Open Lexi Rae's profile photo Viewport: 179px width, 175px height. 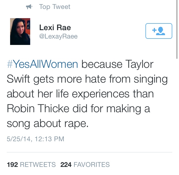(x=20, y=32)
